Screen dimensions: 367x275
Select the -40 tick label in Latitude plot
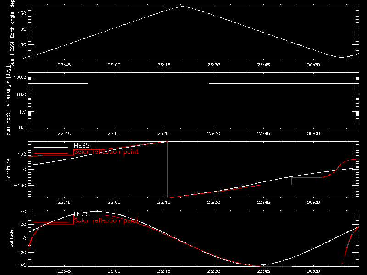[x=22, y=265]
